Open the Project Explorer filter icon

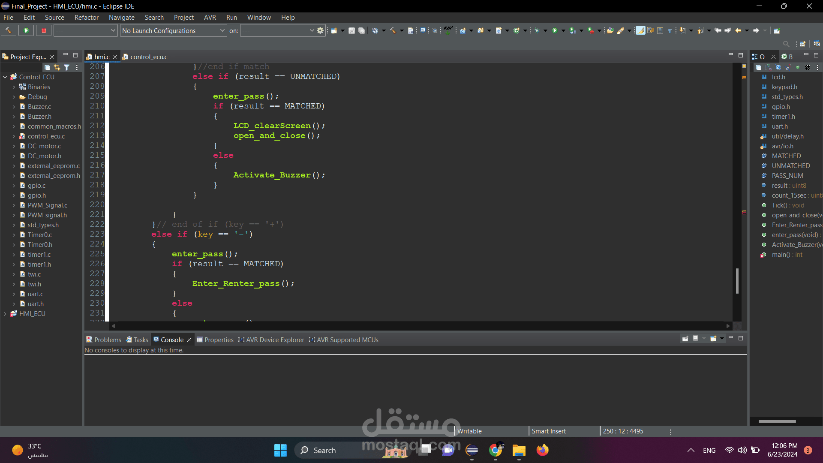(x=66, y=67)
